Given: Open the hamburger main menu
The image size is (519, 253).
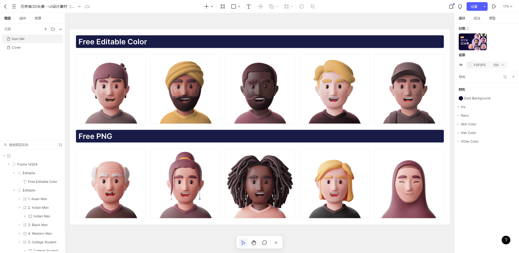Looking at the screenshot, I should [14, 6].
